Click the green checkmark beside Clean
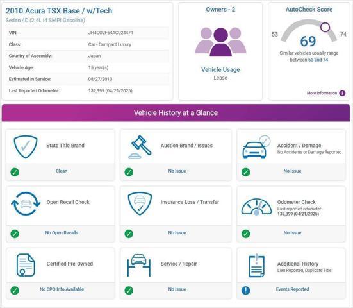The image size is (353, 308). pos(15,172)
